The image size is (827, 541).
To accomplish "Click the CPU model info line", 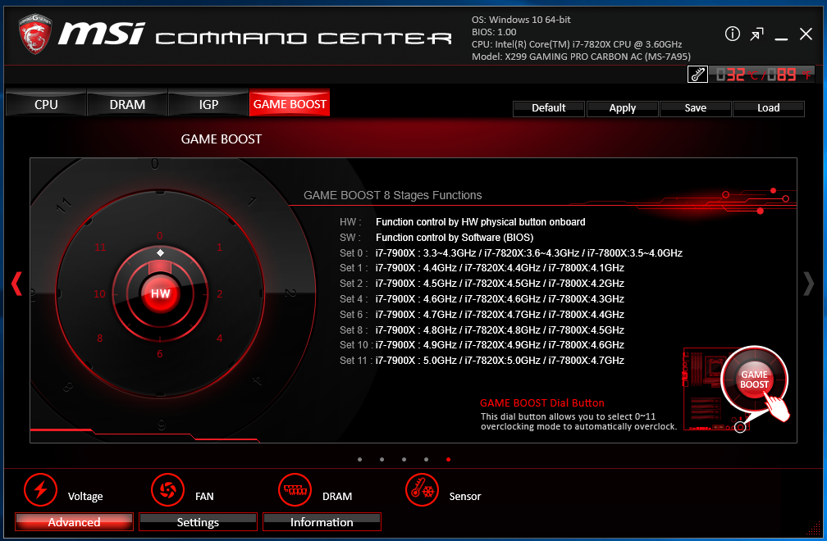I will click(x=577, y=44).
